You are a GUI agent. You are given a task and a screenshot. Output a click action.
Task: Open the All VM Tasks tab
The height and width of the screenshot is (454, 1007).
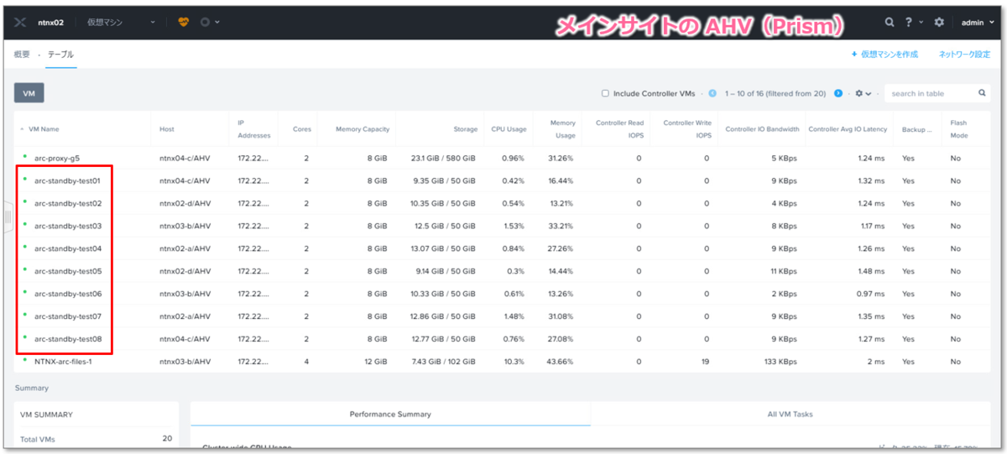click(790, 414)
